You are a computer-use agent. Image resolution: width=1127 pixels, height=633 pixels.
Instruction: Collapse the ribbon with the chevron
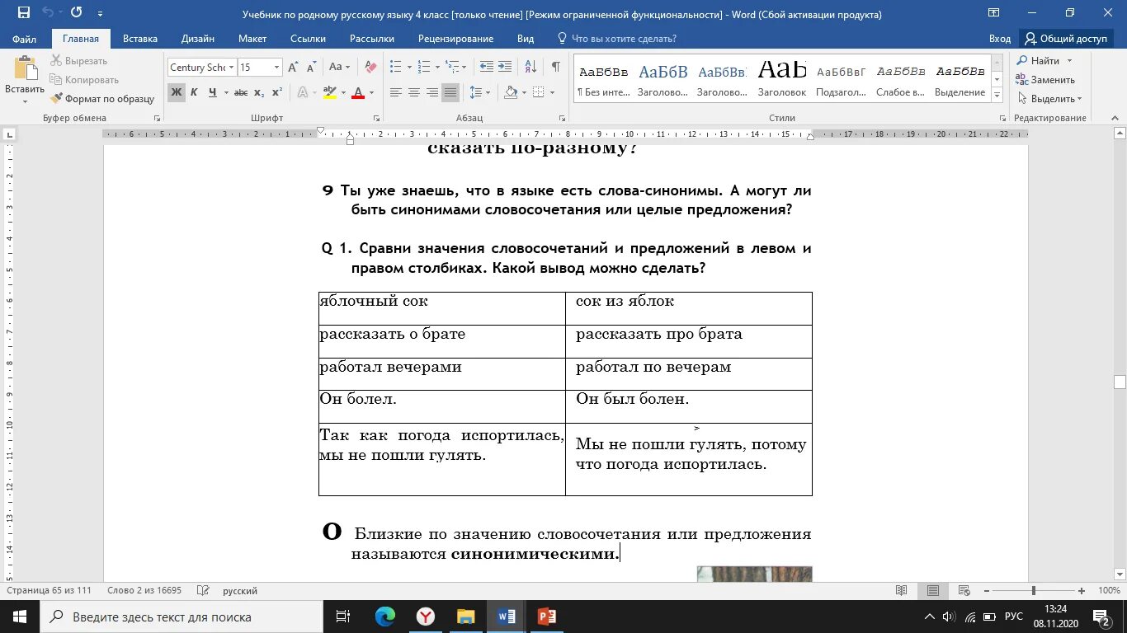click(1115, 118)
